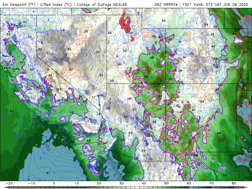The width and height of the screenshot is (252, 189).
Task: Click the dewpoint value 61 over the ocean
Action: [48, 173]
